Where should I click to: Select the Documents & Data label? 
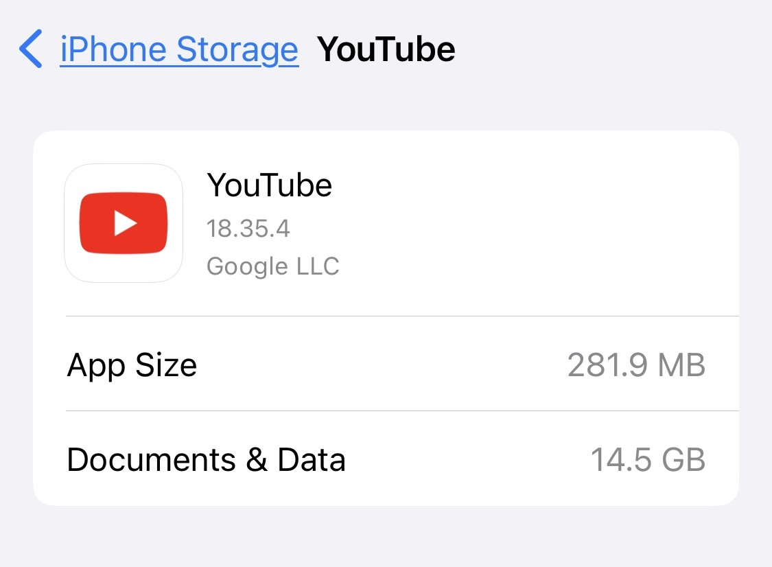click(x=206, y=460)
